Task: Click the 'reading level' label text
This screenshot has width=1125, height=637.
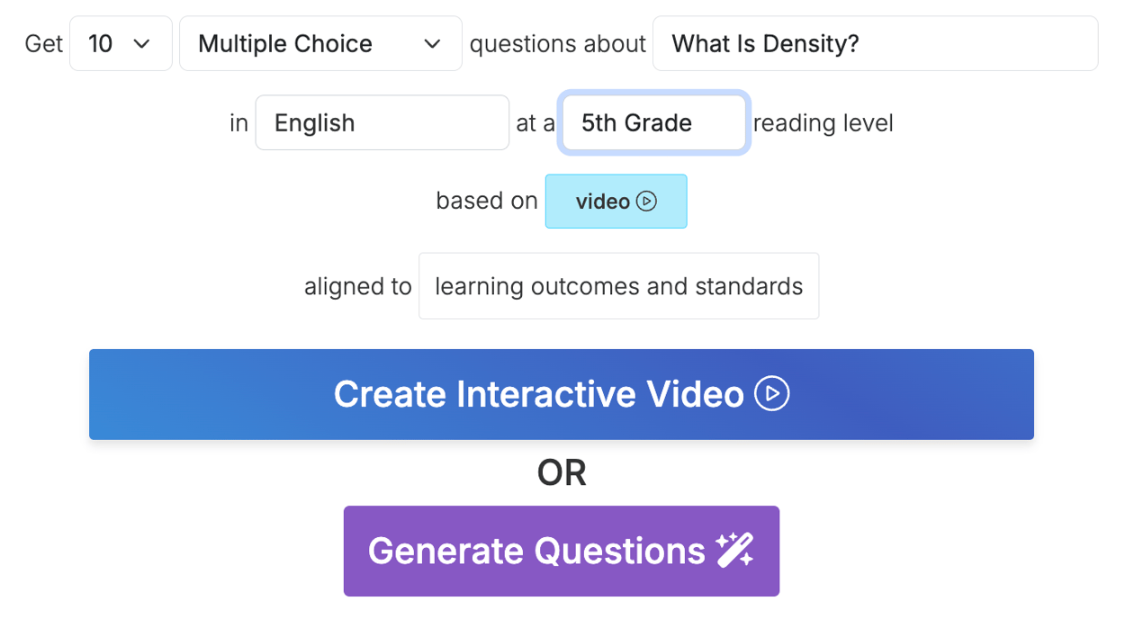Action: [823, 122]
